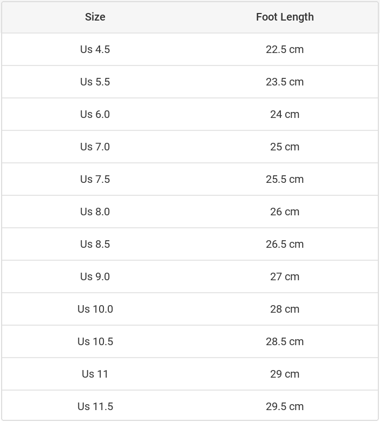Choose the Us 7.0 size cell
Screen dimensions: 380x422
click(95, 147)
